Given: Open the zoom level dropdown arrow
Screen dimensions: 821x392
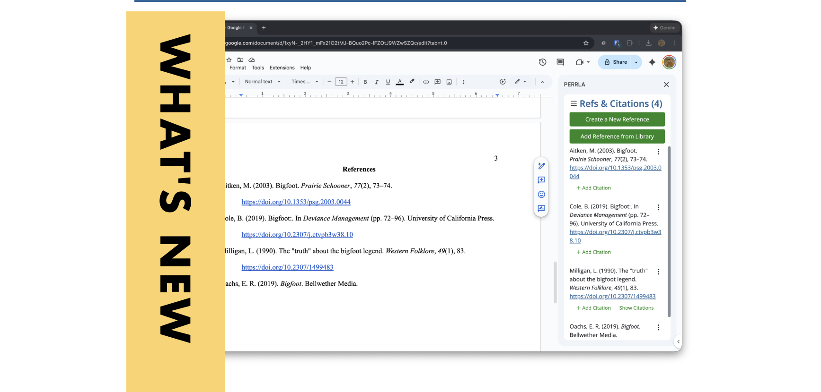Looking at the screenshot, I should pyautogui.click(x=233, y=82).
